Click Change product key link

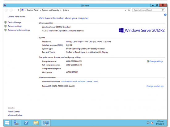(155, 86)
